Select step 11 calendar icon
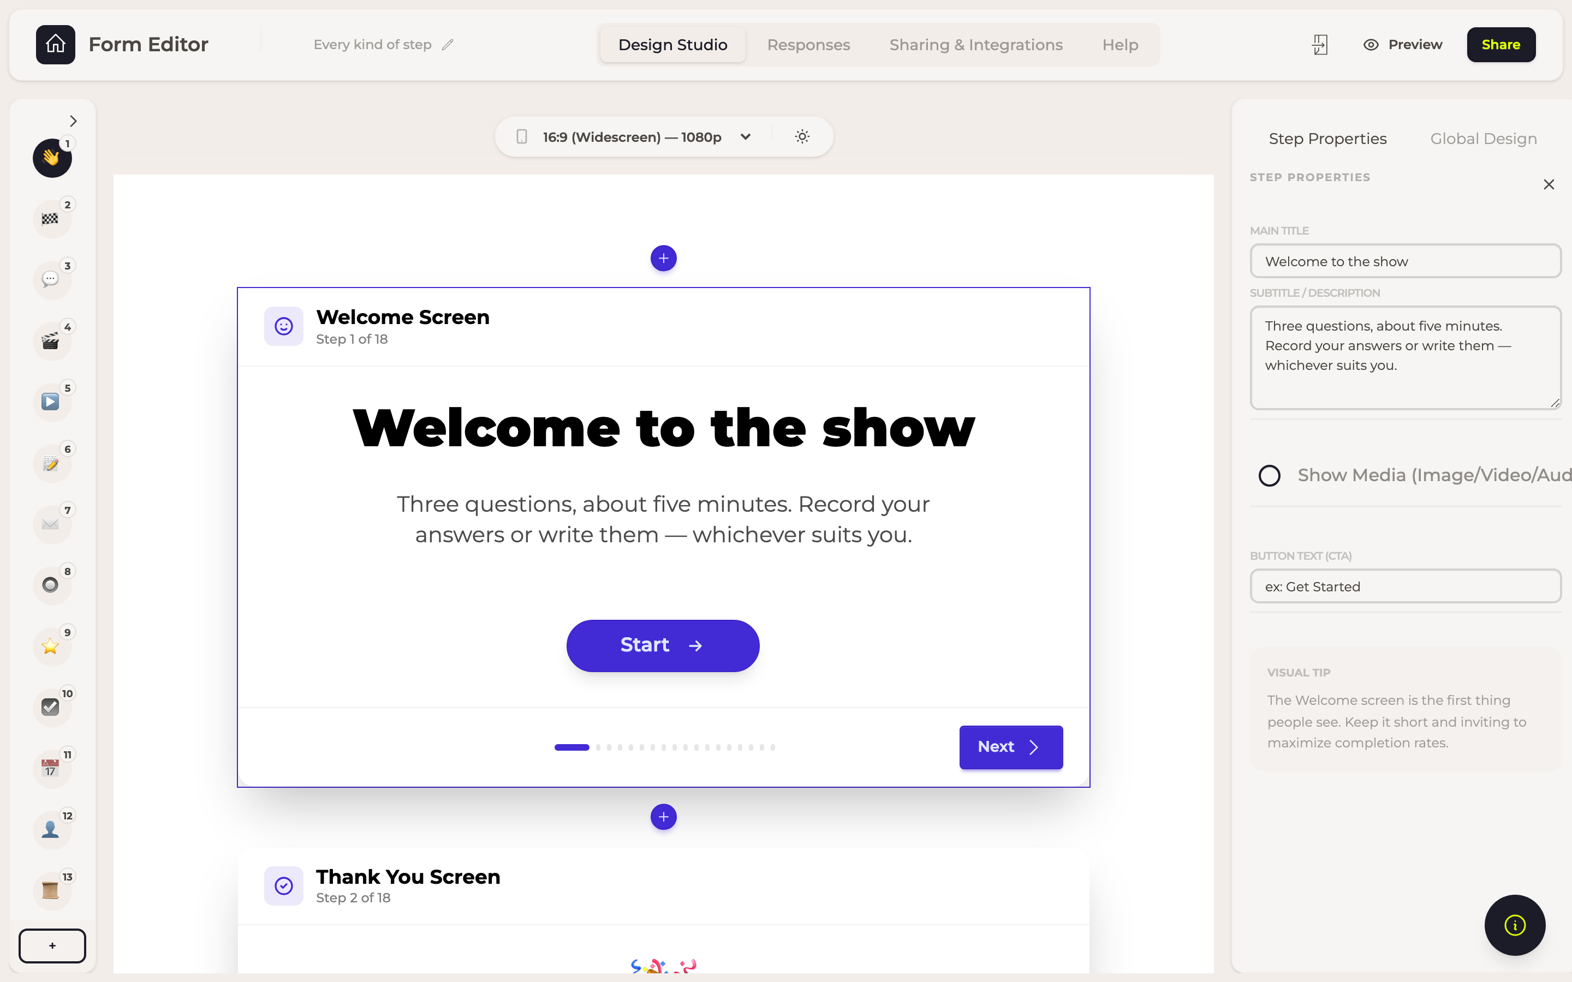 tap(52, 768)
